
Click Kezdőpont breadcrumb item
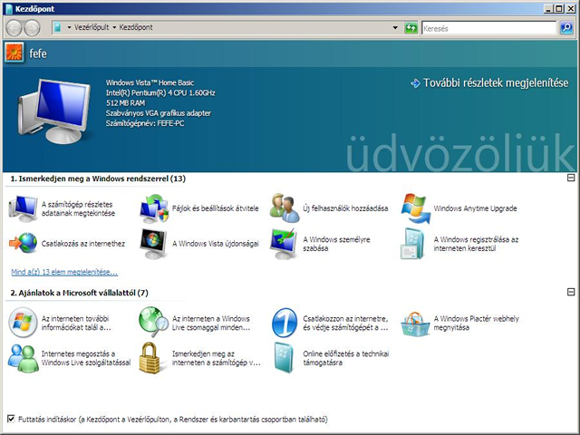click(136, 27)
